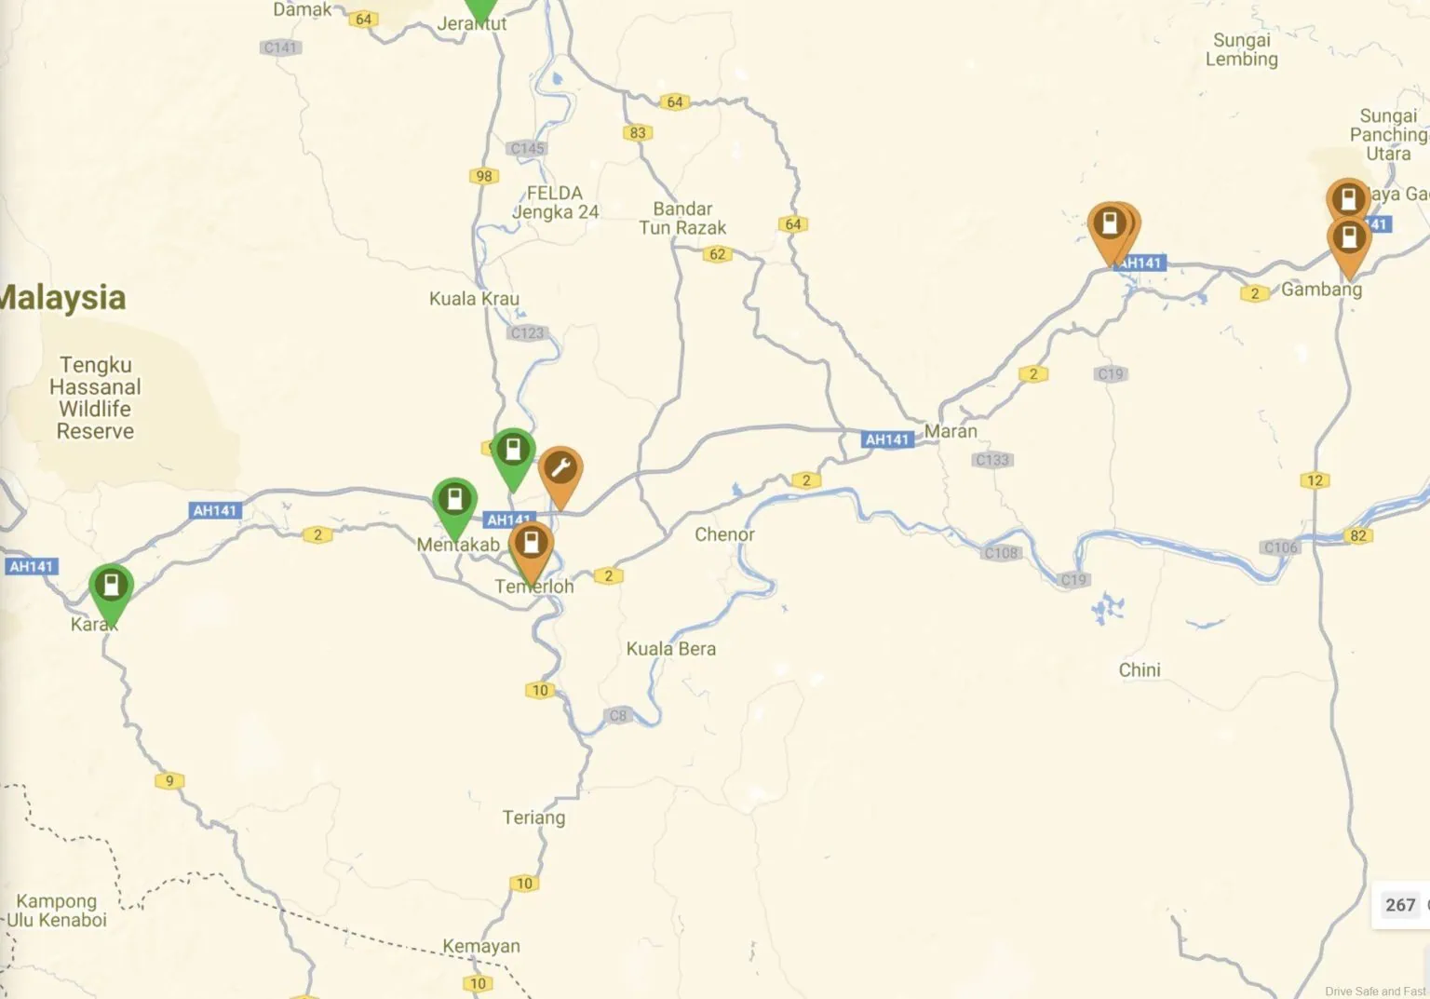1430x999 pixels.
Task: Click the Tengku Hassanal Wildlife Reserve label
Action: coord(95,398)
